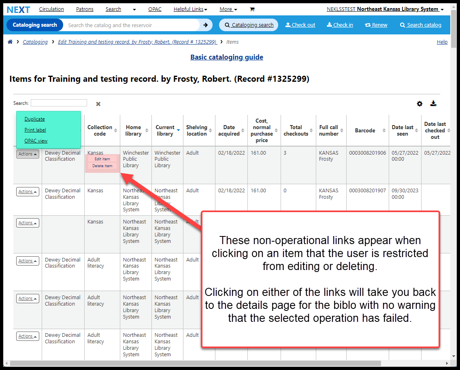Open the Northeast Kansas Library System dropdown

click(x=385, y=9)
